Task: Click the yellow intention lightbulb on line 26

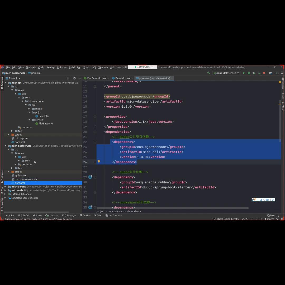Action: [99, 162]
